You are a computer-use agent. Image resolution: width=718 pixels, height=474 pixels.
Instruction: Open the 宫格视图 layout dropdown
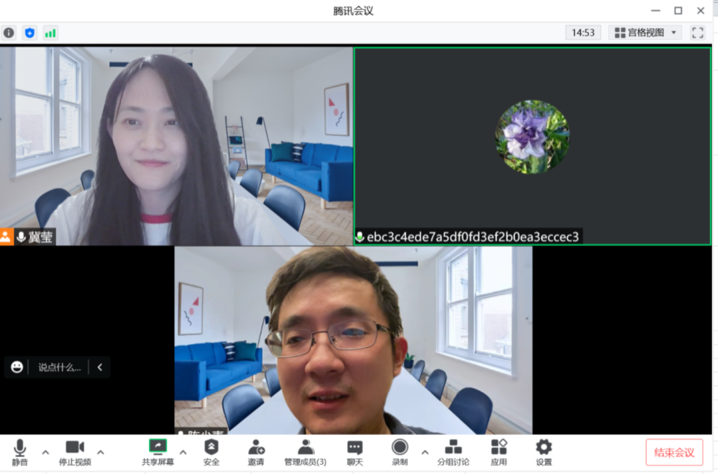(646, 33)
